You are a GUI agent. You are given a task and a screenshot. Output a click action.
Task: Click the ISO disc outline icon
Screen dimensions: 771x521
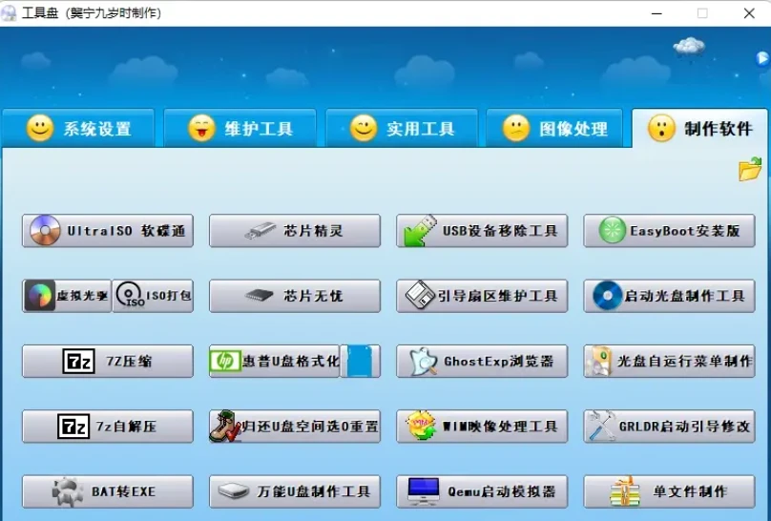tap(131, 295)
